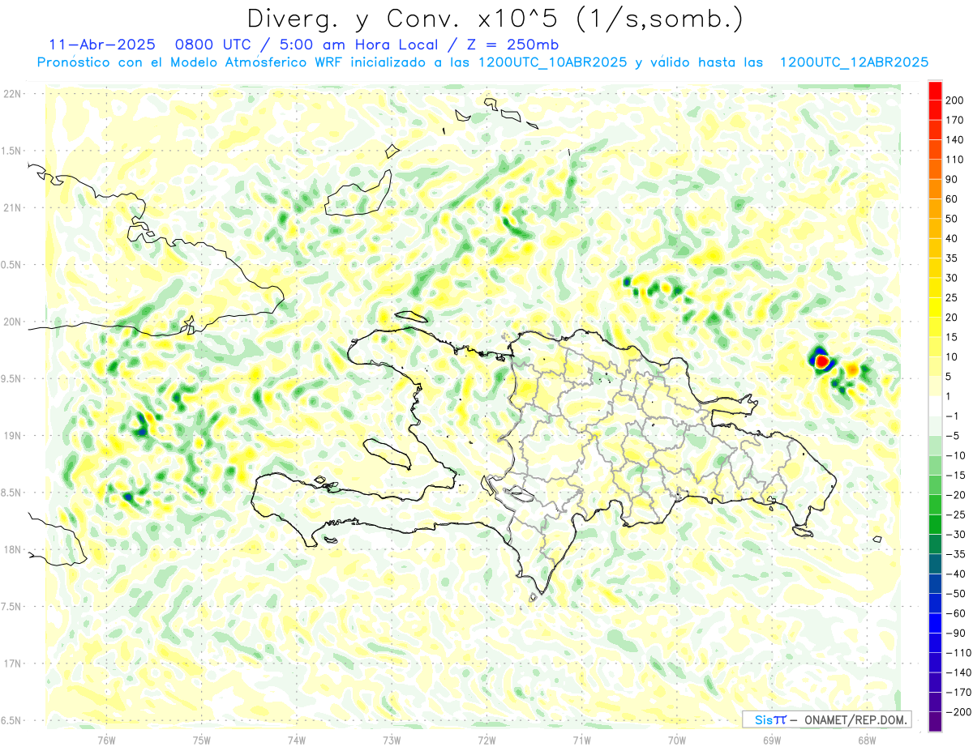Click the 68W longitude label
This screenshot has width=973, height=751.
[866, 739]
